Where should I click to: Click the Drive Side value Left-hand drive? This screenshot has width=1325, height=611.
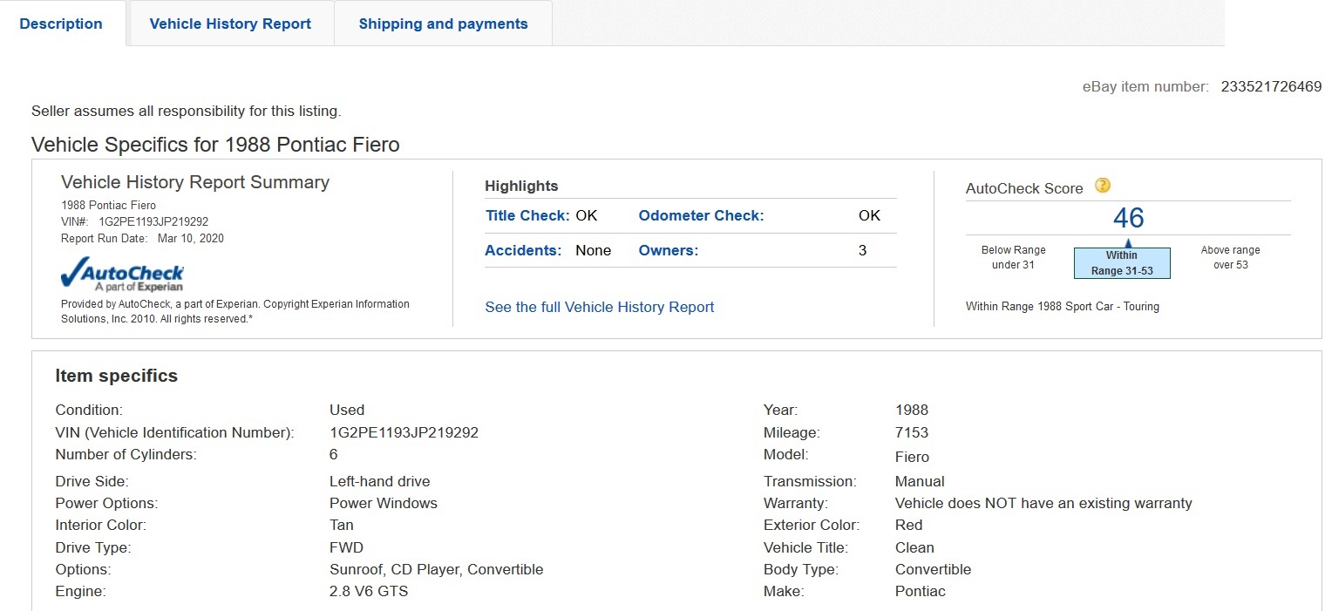point(379,481)
